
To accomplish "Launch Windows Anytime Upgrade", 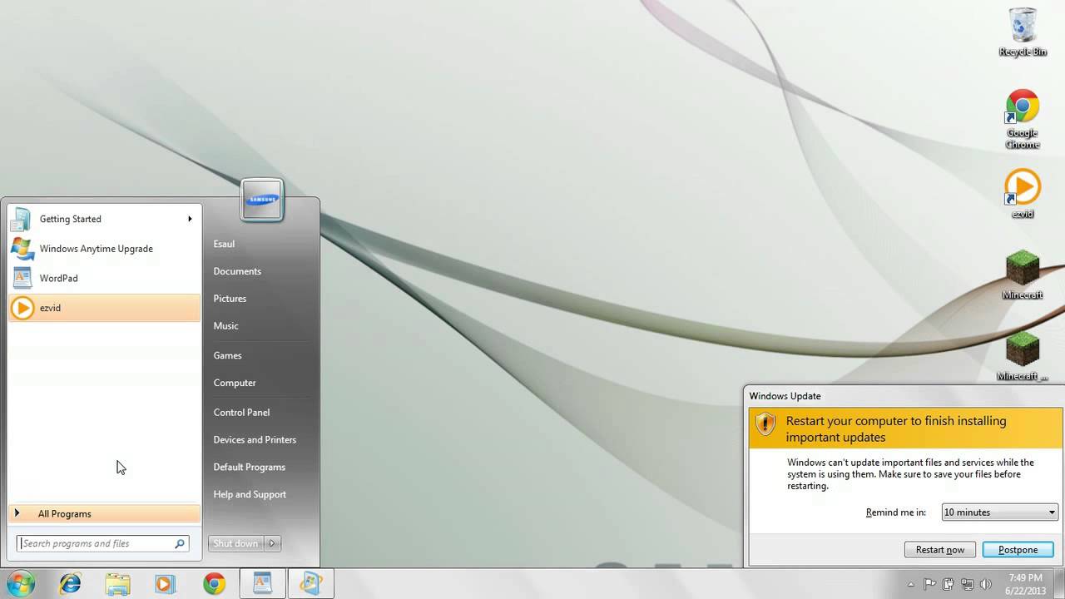I will [x=104, y=249].
